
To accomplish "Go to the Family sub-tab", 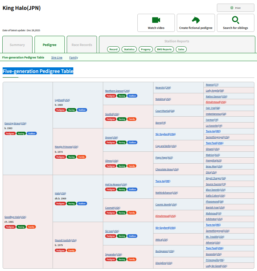I will [74, 57].
